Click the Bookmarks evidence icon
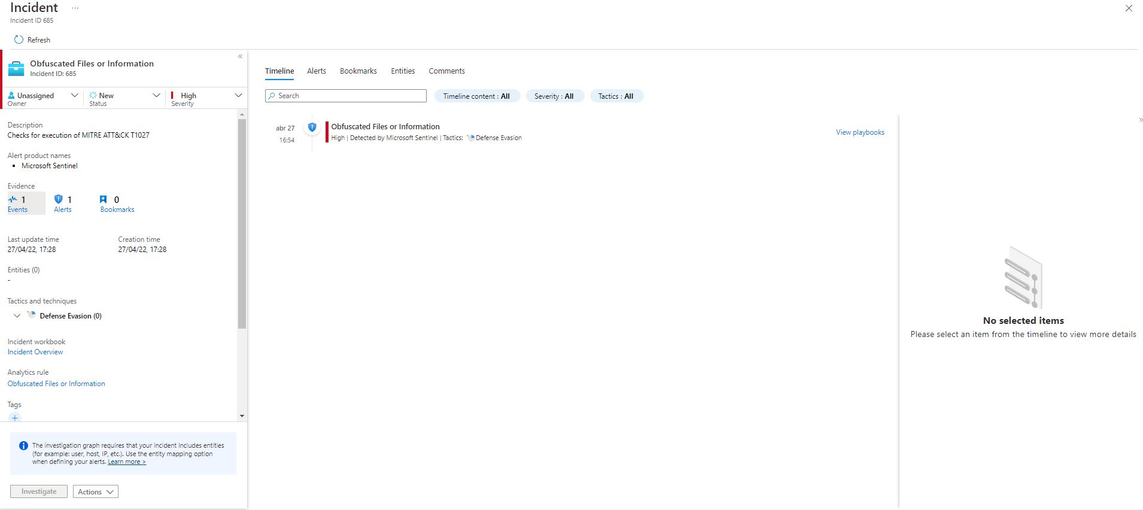This screenshot has width=1143, height=510. pos(104,199)
